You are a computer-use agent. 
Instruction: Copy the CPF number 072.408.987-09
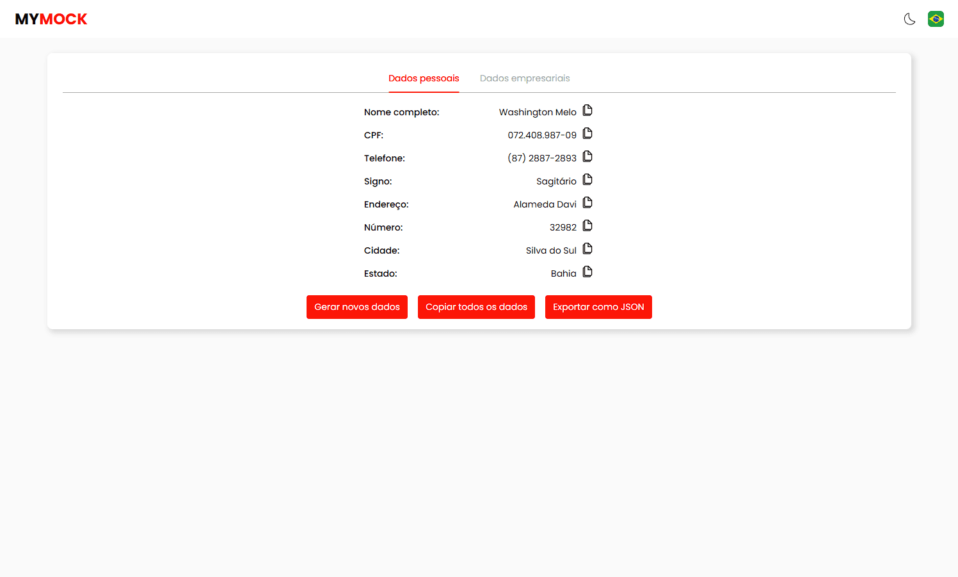click(587, 134)
